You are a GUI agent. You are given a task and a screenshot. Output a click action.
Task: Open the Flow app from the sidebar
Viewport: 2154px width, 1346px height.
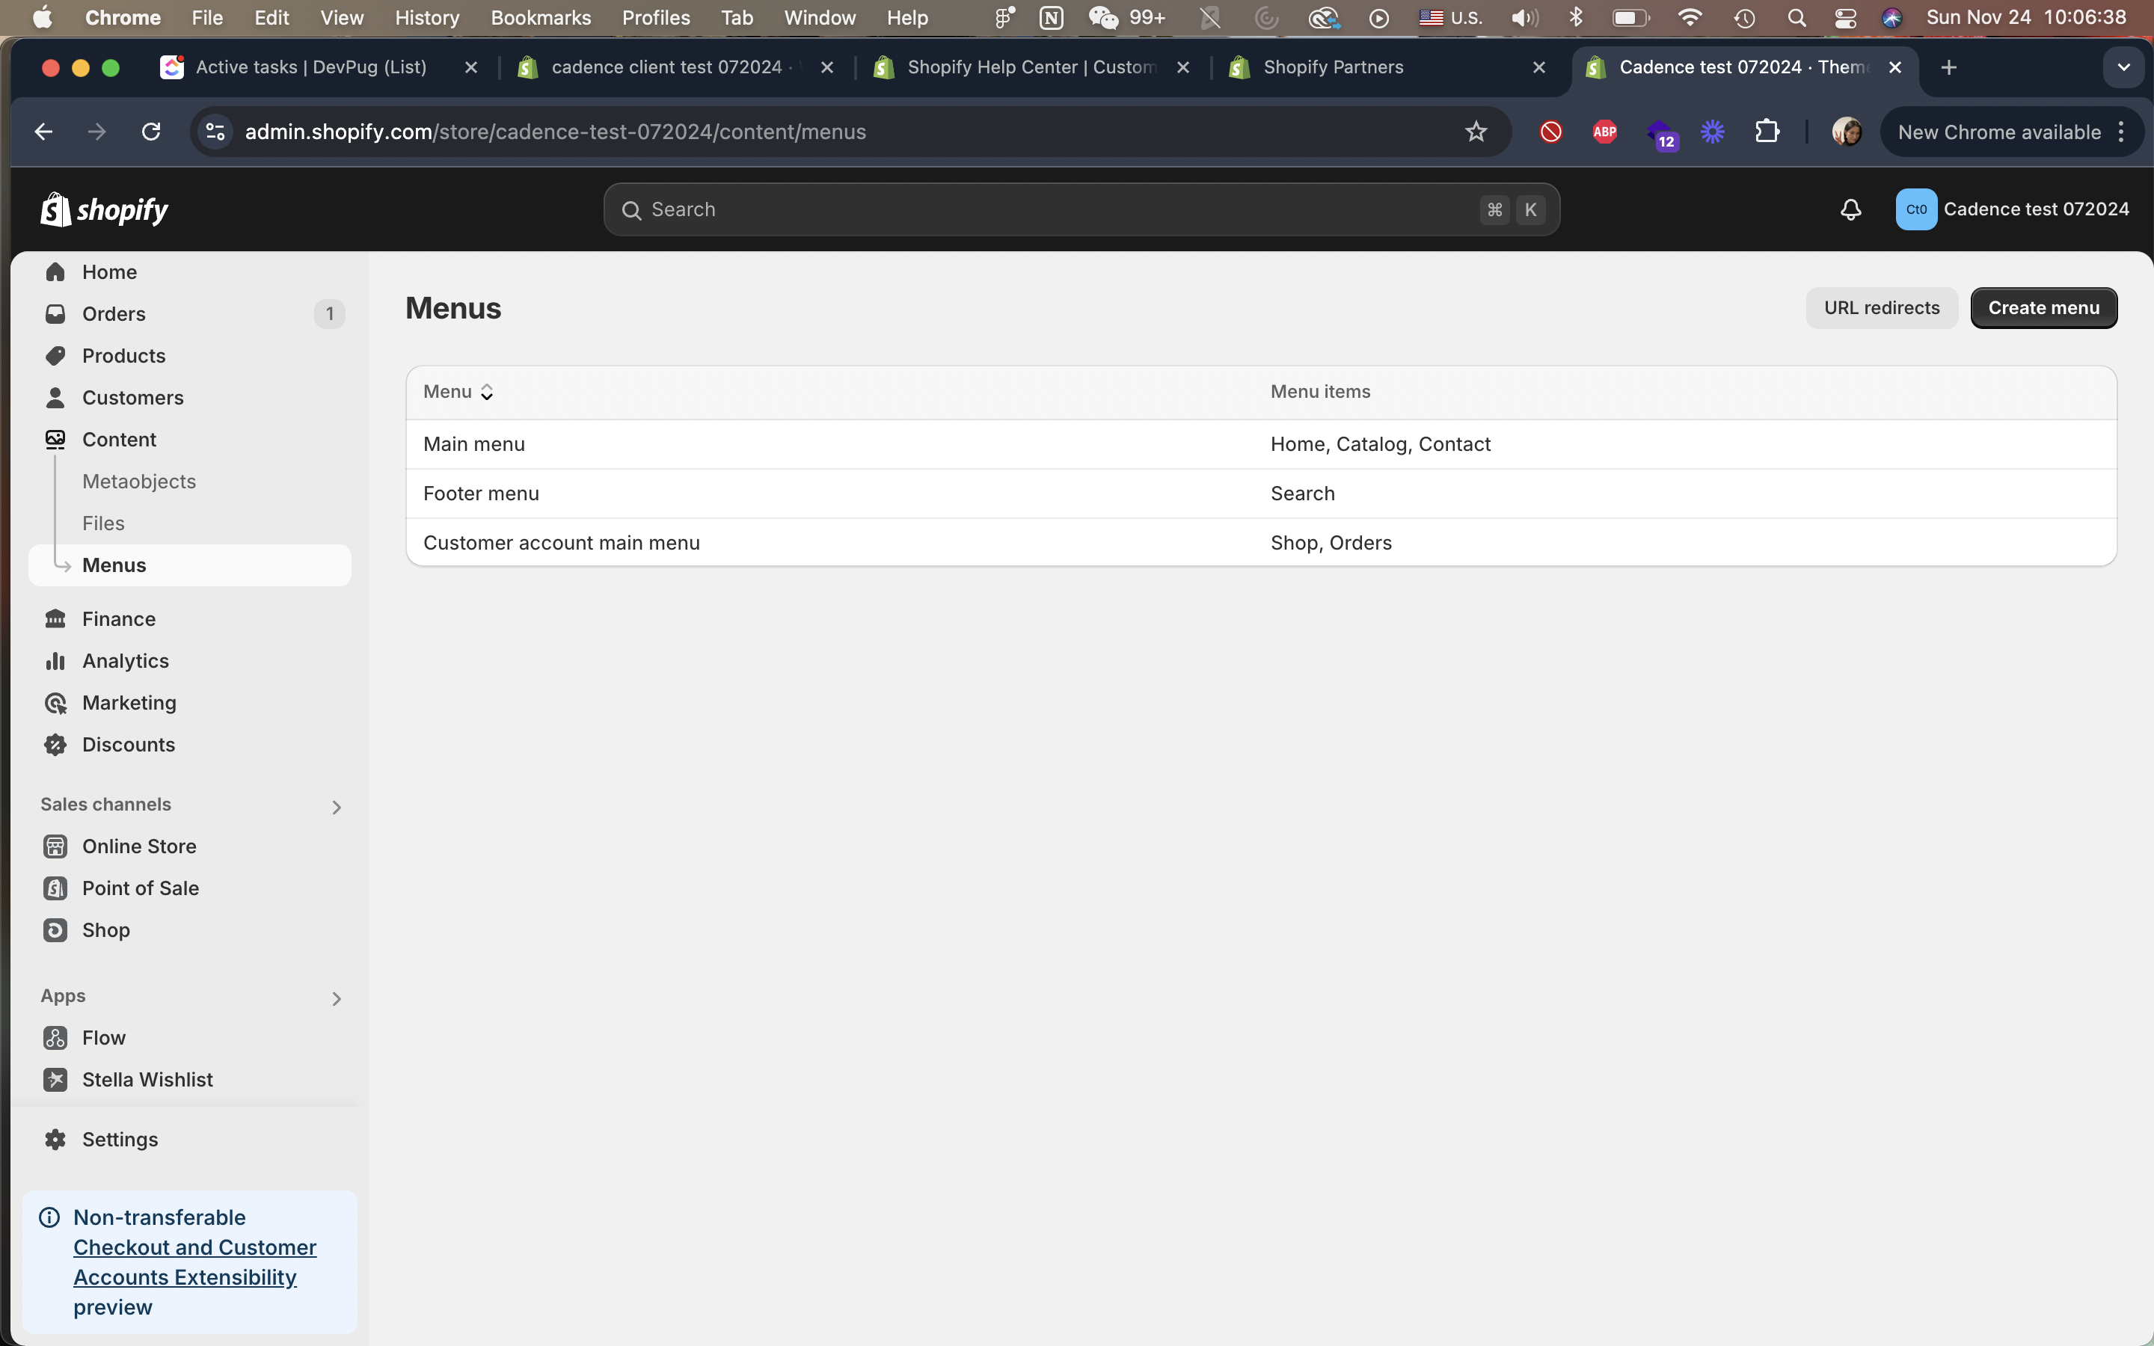pos(103,1037)
